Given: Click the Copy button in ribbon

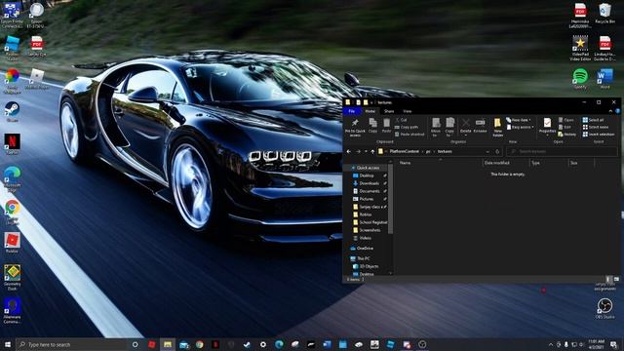Looking at the screenshot, I should click(372, 126).
